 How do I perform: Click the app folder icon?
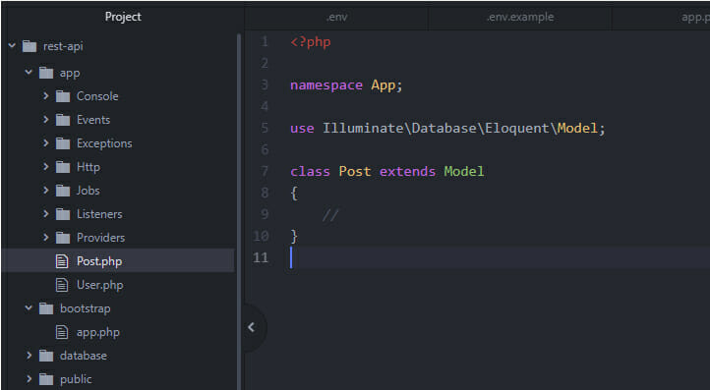46,73
